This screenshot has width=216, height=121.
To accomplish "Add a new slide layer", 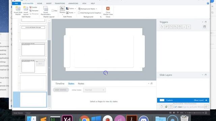I will (162, 107).
